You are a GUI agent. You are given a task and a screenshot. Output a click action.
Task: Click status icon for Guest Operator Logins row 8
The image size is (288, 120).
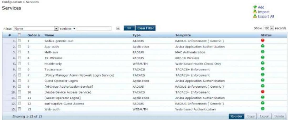click(x=263, y=80)
